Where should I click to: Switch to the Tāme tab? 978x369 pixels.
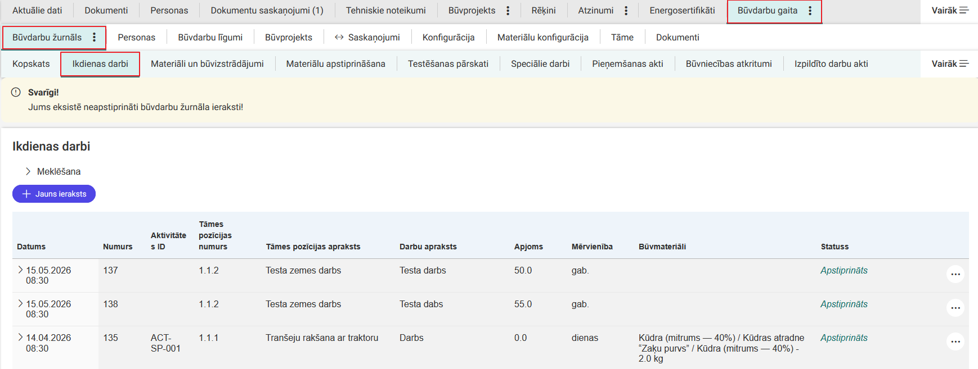[x=622, y=37]
